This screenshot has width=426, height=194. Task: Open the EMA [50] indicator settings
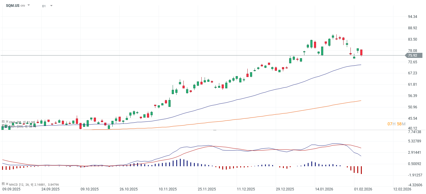tap(3, 122)
